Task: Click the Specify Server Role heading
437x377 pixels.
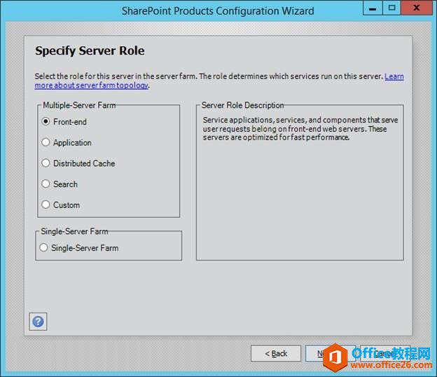Action: coord(90,51)
